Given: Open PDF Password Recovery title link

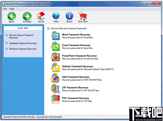Looking at the screenshot, I should (x=76, y=98).
